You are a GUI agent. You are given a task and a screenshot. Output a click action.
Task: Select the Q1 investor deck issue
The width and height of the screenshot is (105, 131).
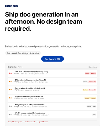pos(52,82)
